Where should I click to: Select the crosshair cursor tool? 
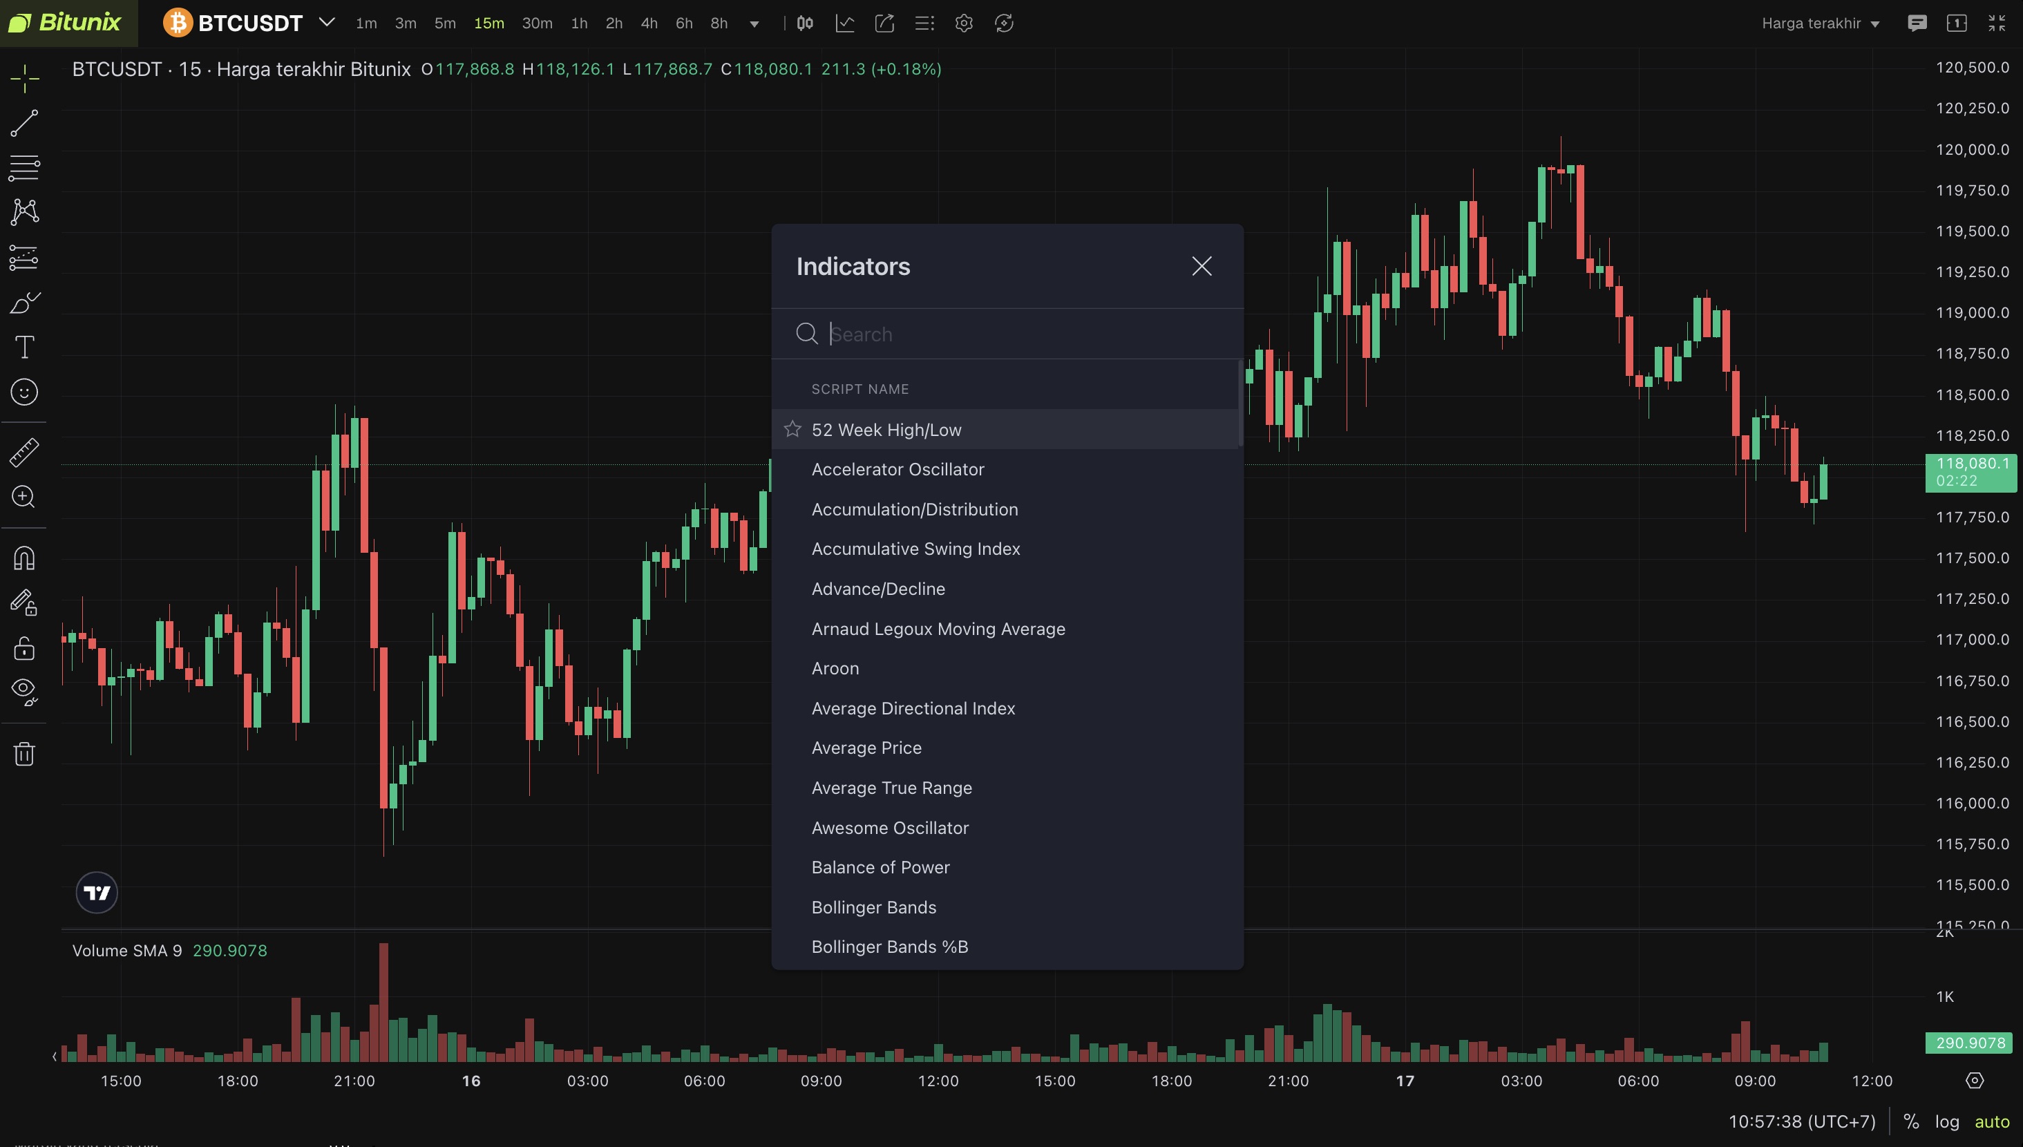coord(24,78)
